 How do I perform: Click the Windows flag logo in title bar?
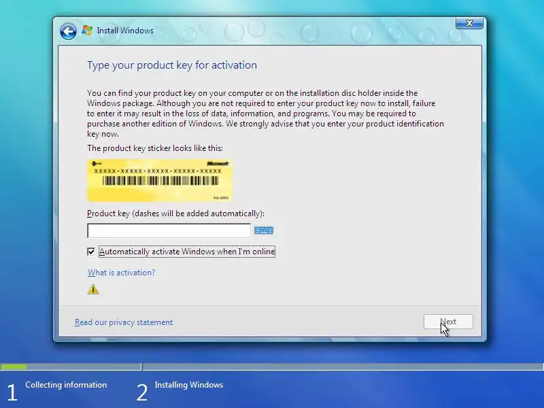point(87,30)
